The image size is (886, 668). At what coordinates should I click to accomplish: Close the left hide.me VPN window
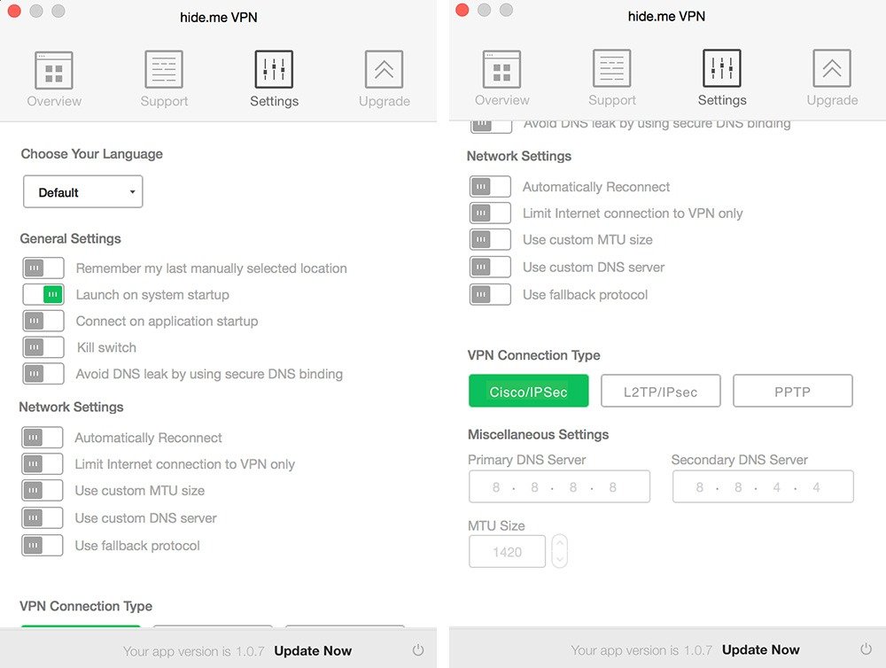click(x=14, y=11)
